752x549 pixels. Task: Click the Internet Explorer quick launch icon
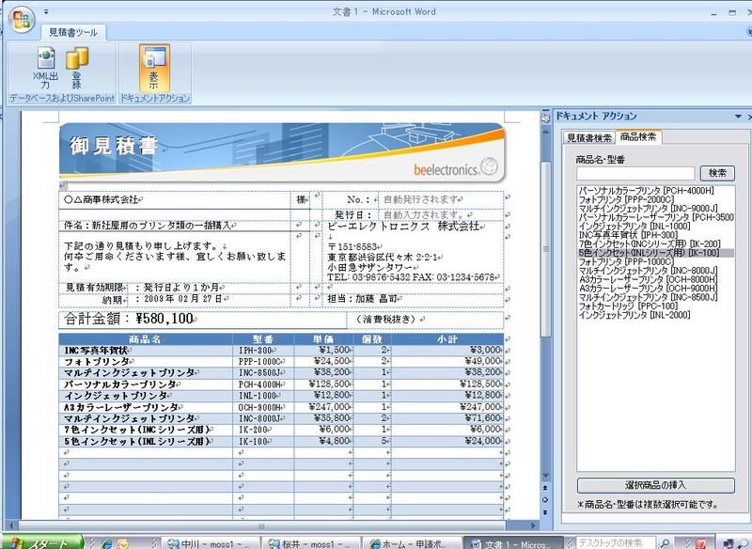tap(106, 543)
